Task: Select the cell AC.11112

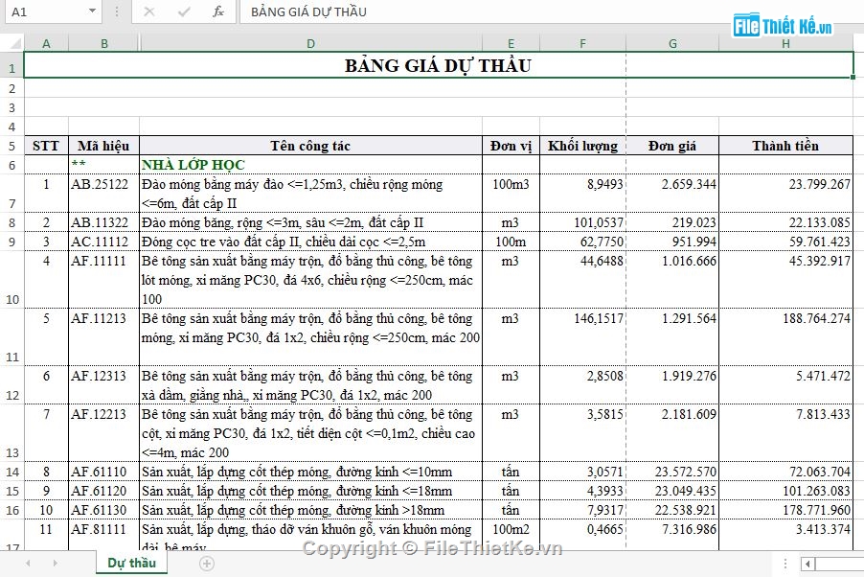Action: click(104, 242)
